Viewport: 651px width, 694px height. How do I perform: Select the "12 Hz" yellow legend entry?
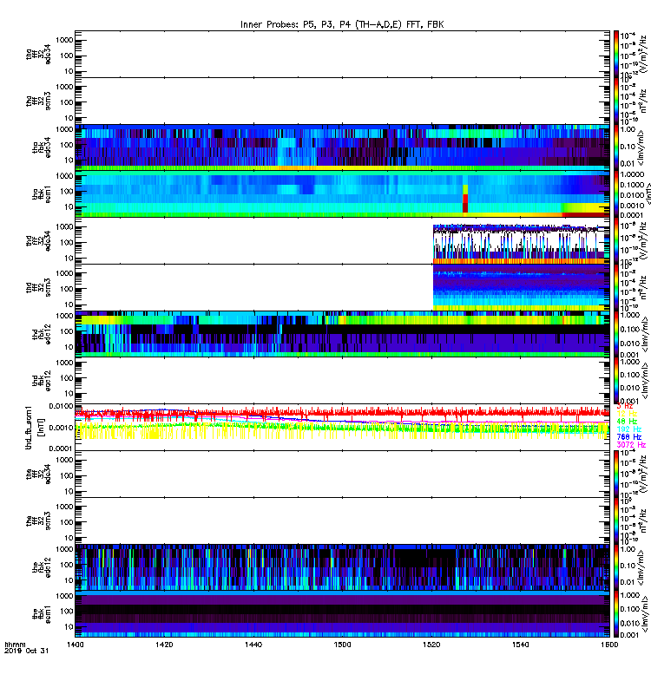627,414
